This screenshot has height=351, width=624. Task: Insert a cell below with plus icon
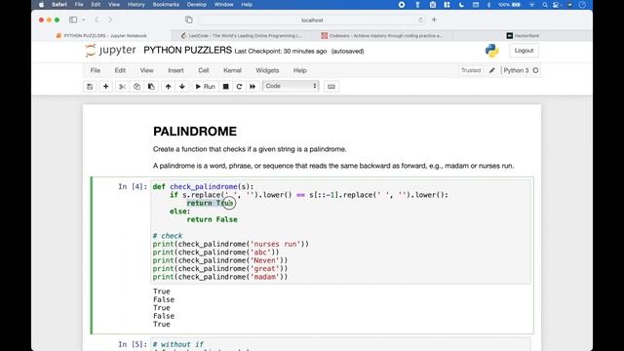[x=106, y=87]
